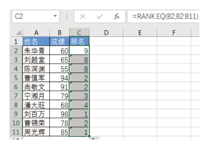
Task: Click the 姓名 header cell
Action: pyautogui.click(x=36, y=41)
